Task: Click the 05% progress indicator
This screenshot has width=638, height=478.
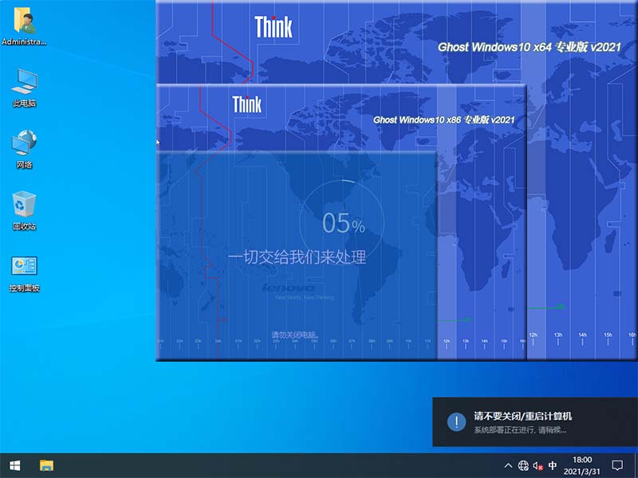Action: point(343,223)
